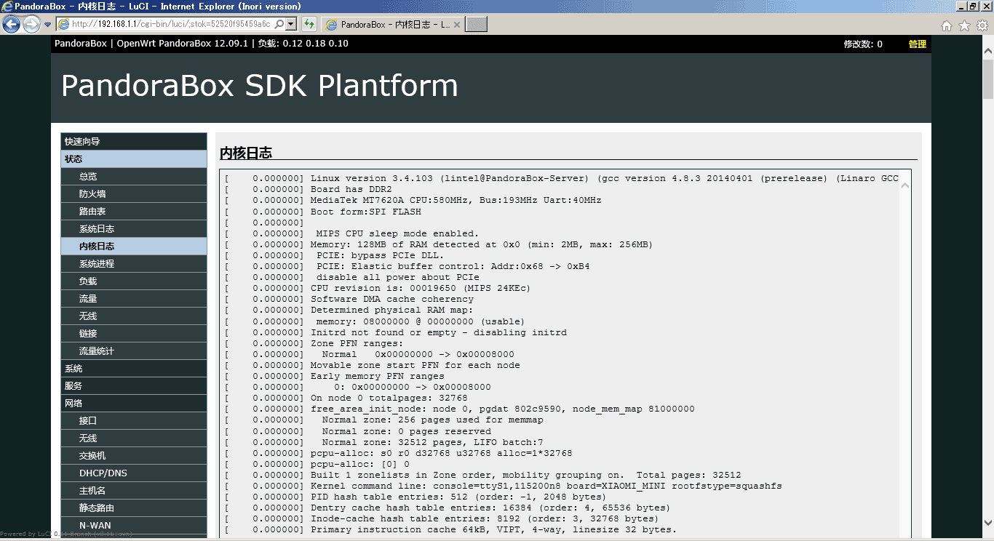Click the browser Forward arrow button
The height and width of the screenshot is (541, 994).
[31, 25]
